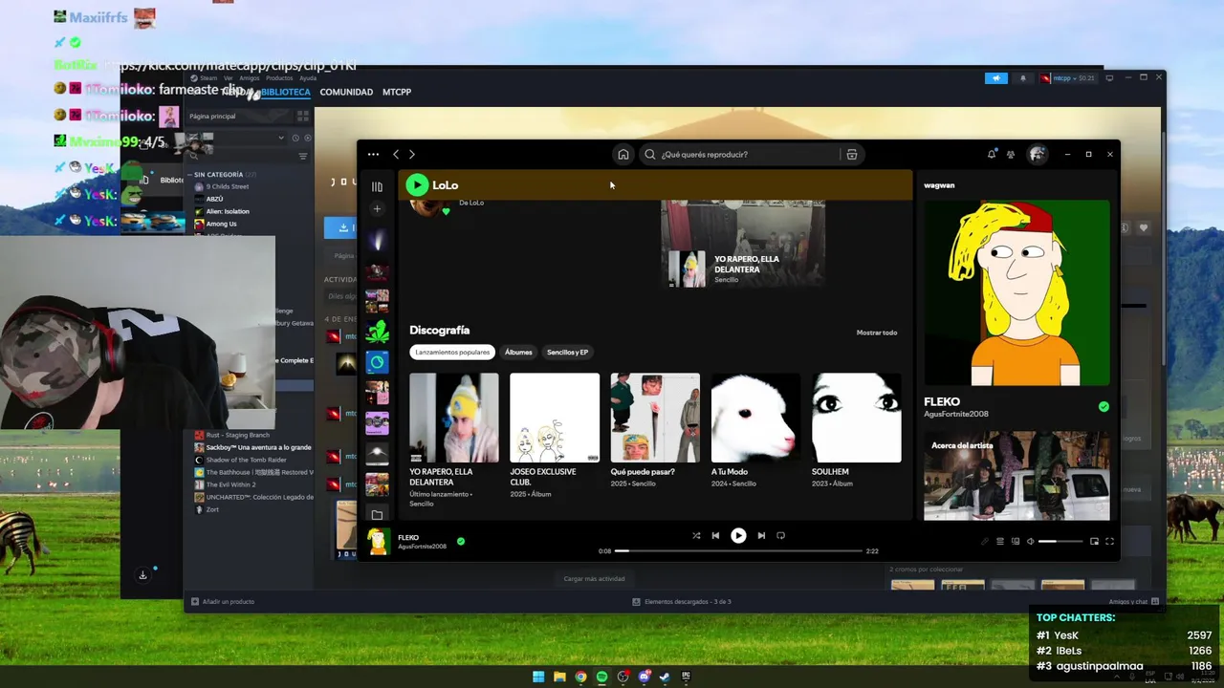The image size is (1224, 688).
Task: Skip to previous track
Action: click(x=715, y=536)
